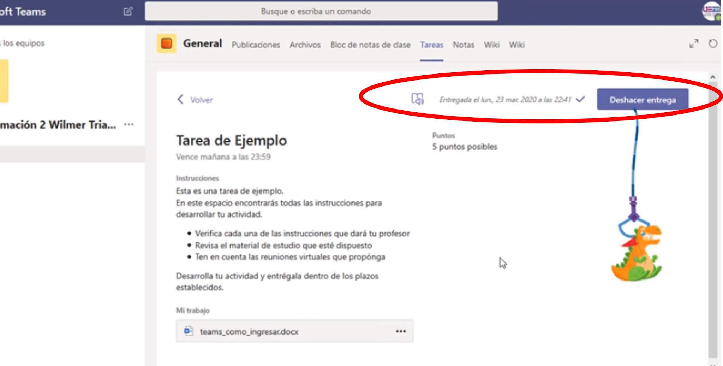Click bullet 'Ten en cuenta las reuniones virtuales'
Image resolution: width=723 pixels, height=366 pixels.
[290, 257]
